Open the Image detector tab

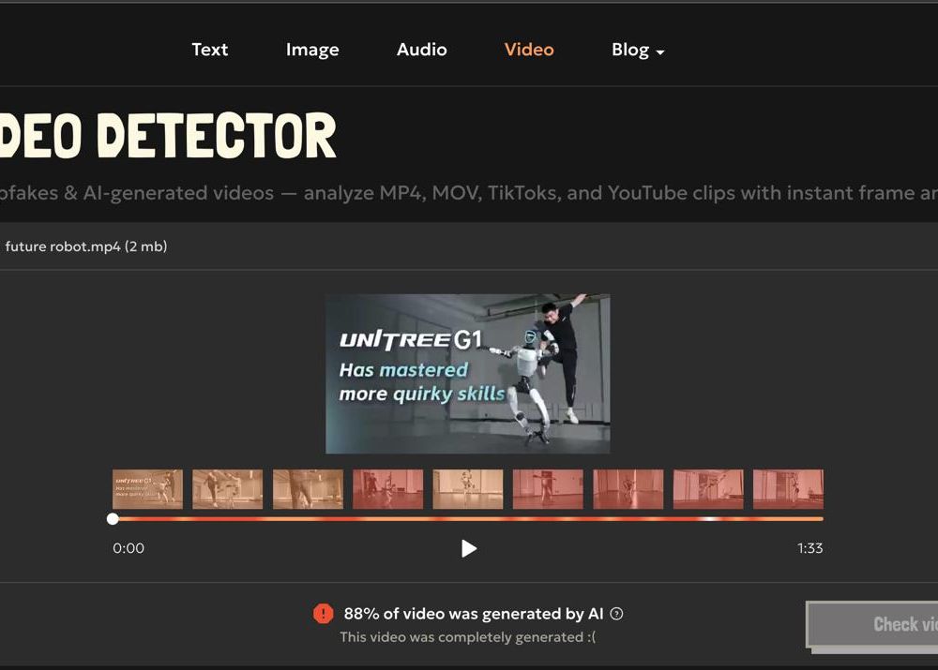pyautogui.click(x=312, y=50)
